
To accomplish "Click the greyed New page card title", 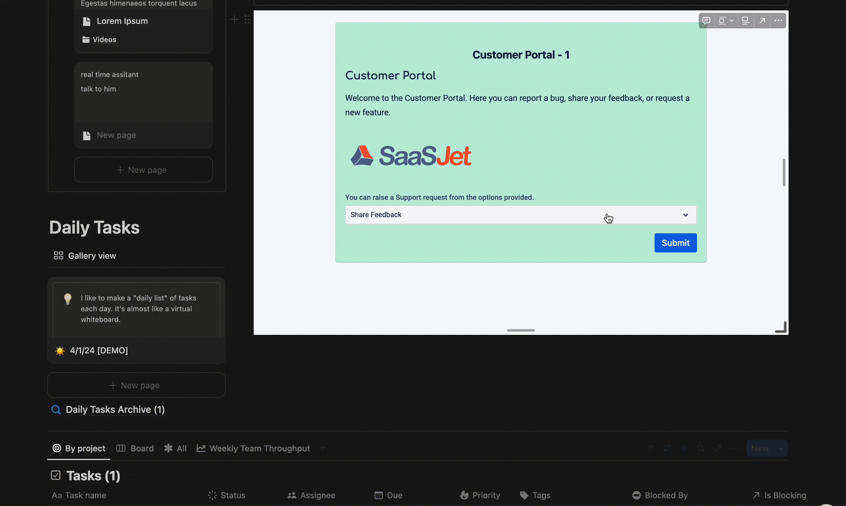I will (116, 135).
